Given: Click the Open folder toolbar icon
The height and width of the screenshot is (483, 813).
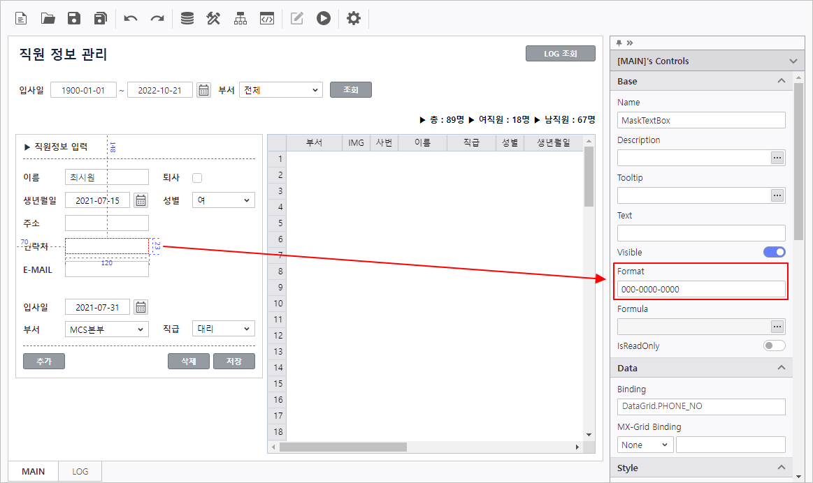Looking at the screenshot, I should click(x=48, y=19).
